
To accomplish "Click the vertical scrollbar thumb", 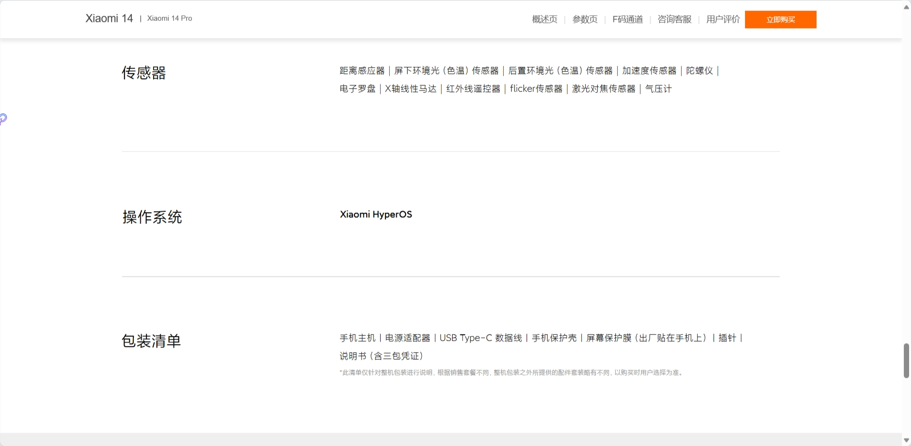I will coord(906,361).
